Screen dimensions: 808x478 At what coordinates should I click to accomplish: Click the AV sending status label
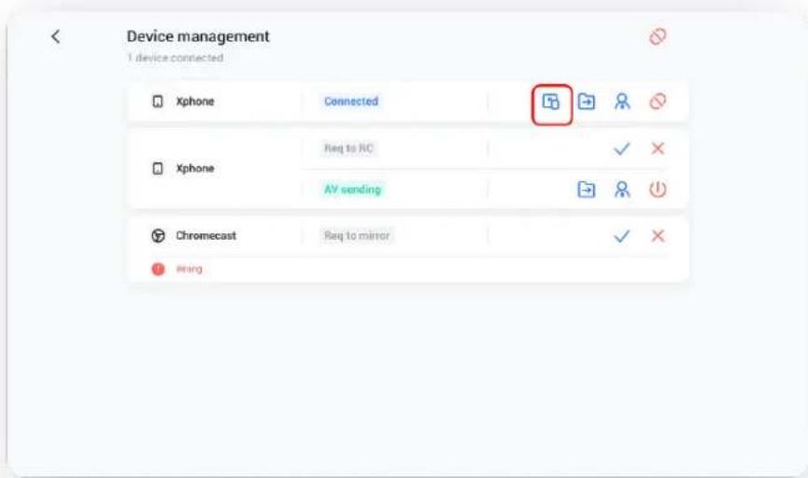[352, 190]
